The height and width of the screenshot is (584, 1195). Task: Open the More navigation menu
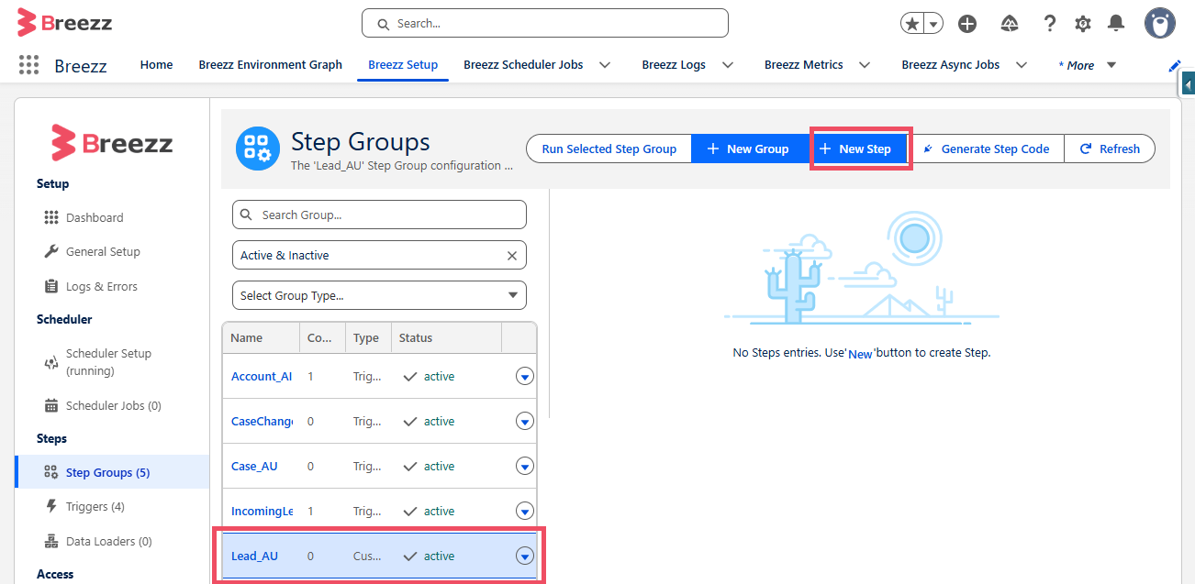pyautogui.click(x=1087, y=65)
